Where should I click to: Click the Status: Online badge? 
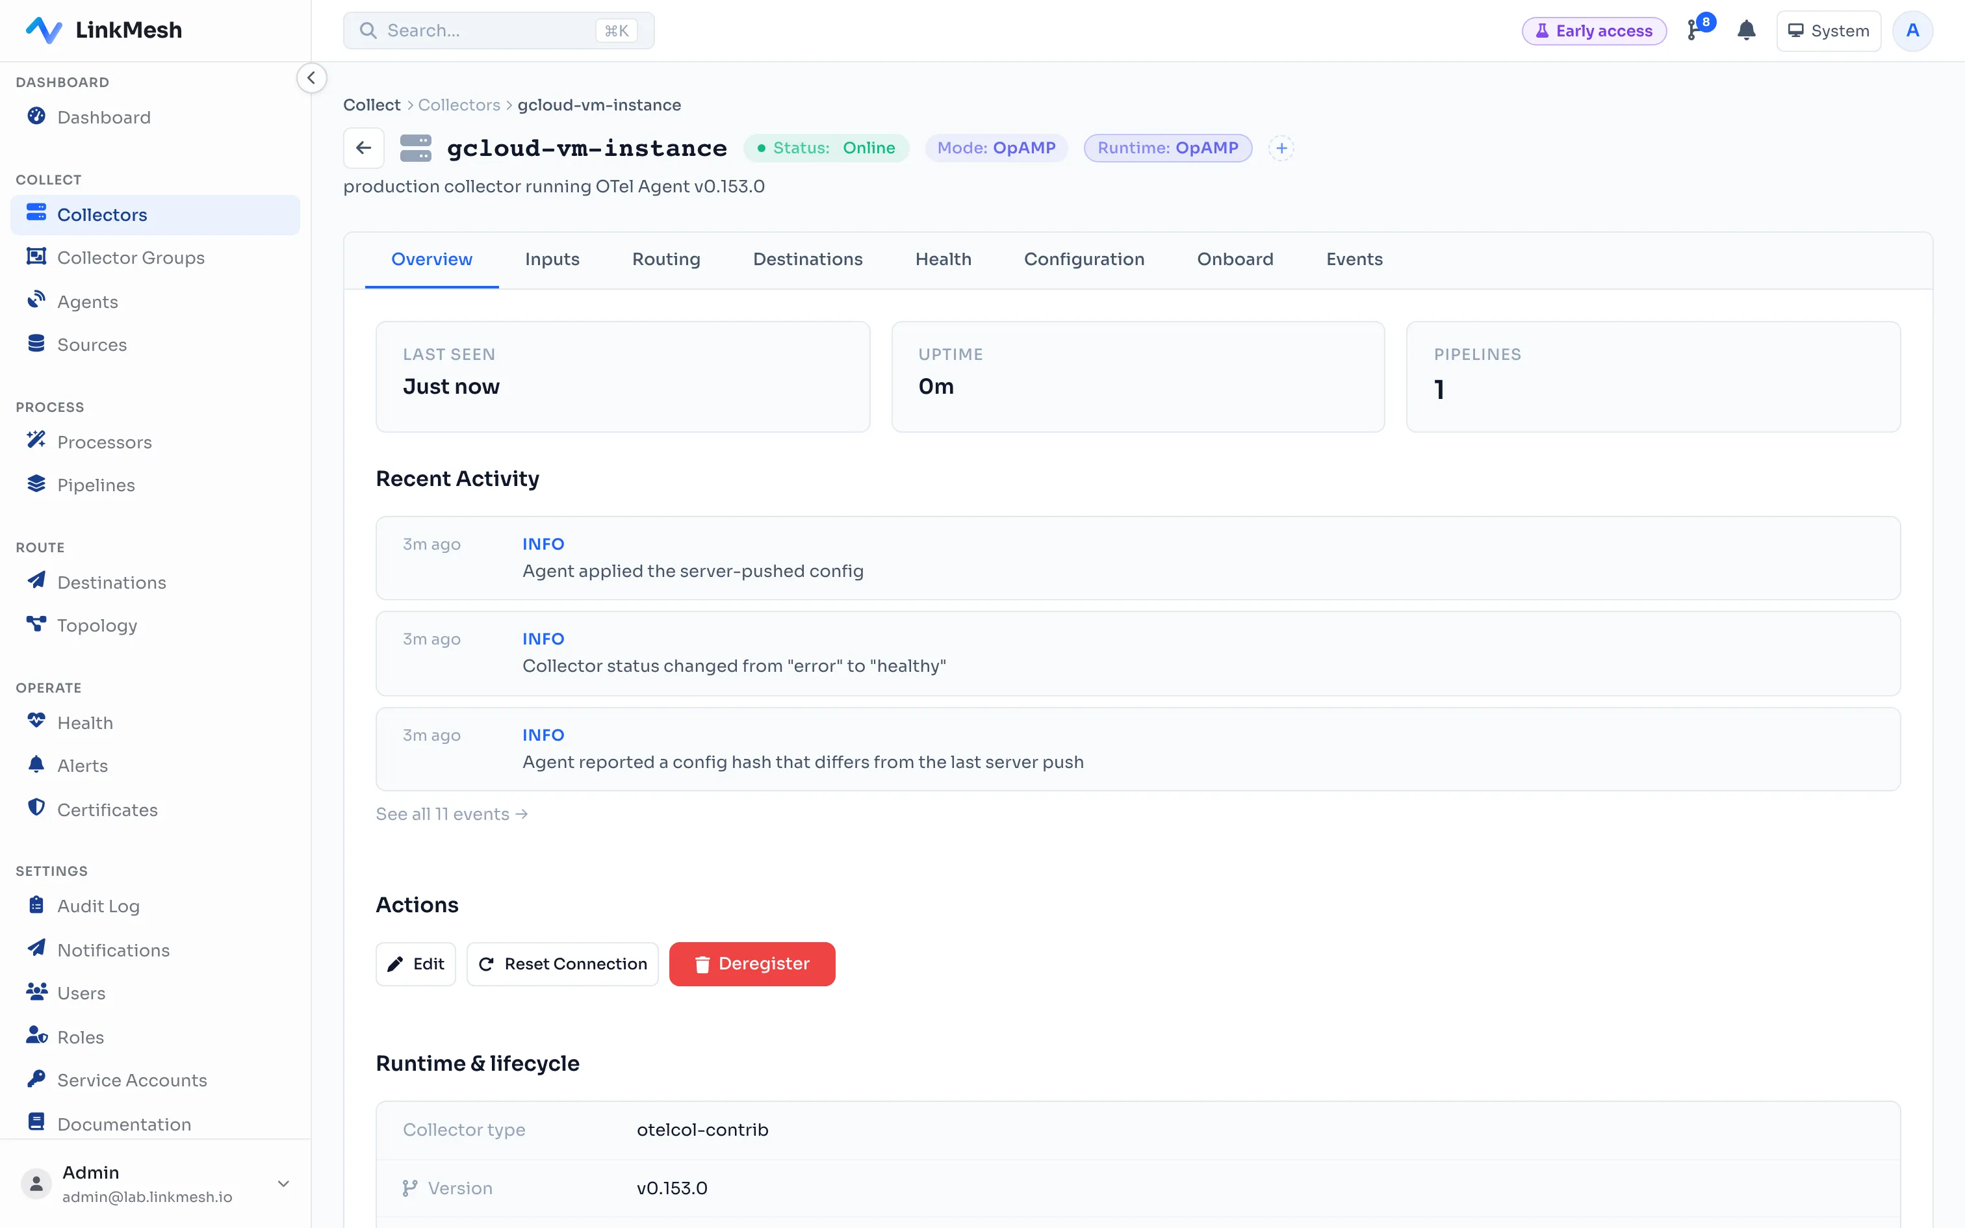tap(826, 148)
